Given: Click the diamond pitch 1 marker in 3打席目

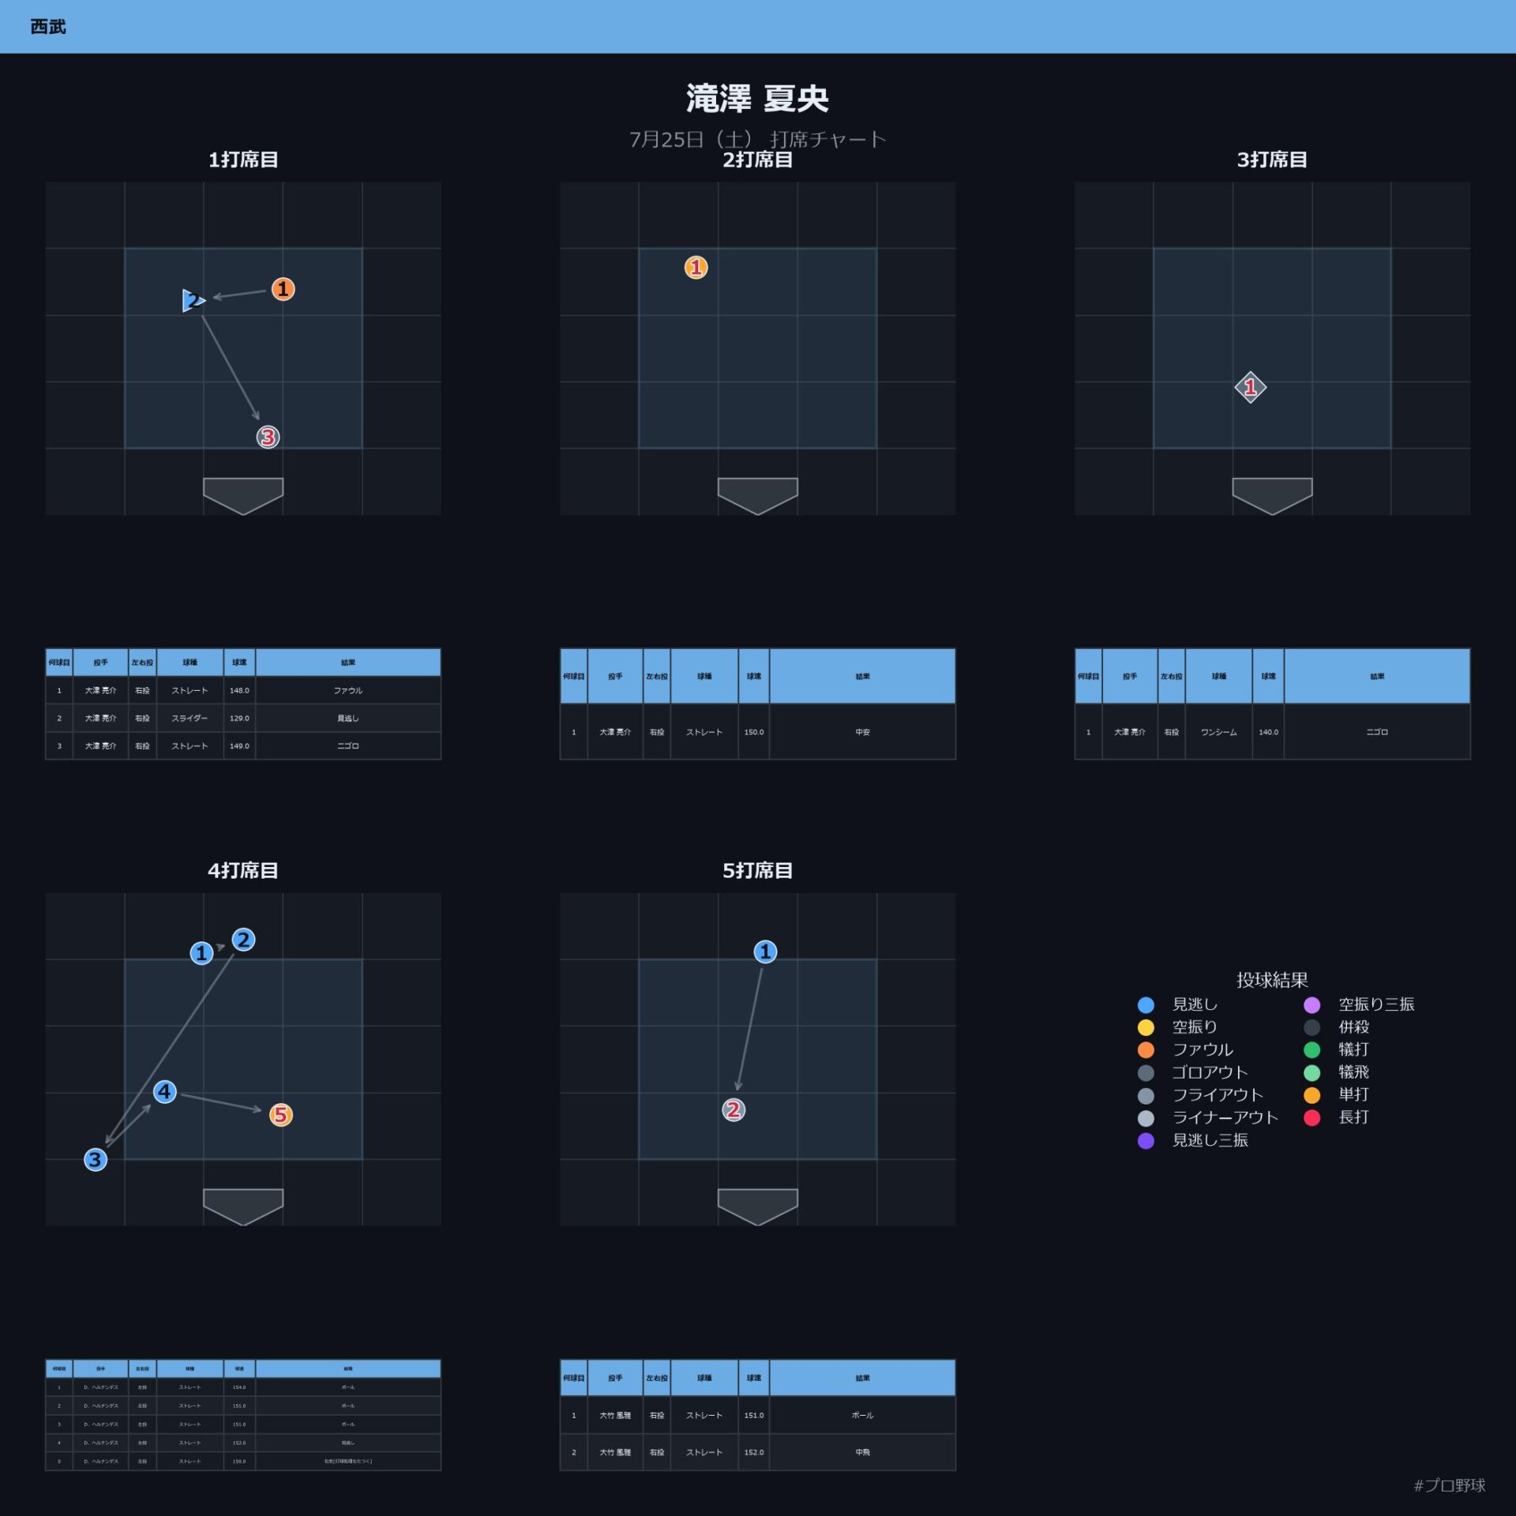Looking at the screenshot, I should [1250, 387].
